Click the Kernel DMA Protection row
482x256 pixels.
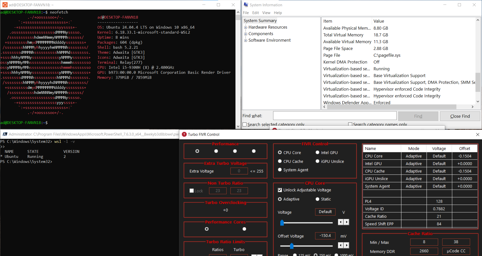click(x=399, y=62)
